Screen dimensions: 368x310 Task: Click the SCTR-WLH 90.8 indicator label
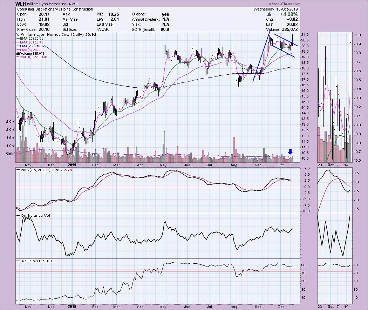tap(36, 261)
